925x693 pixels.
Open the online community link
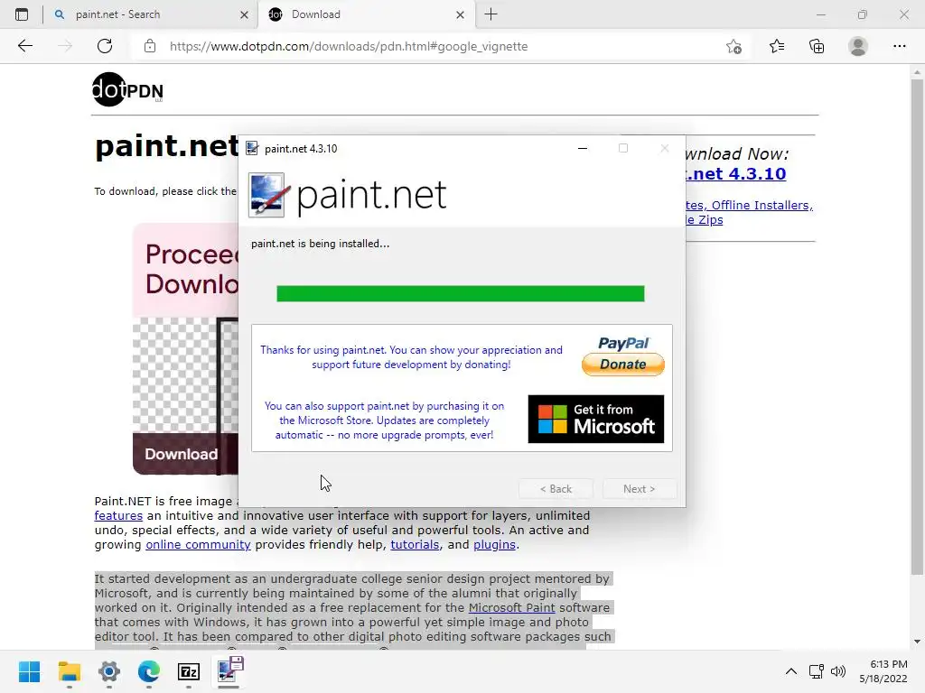(x=198, y=544)
